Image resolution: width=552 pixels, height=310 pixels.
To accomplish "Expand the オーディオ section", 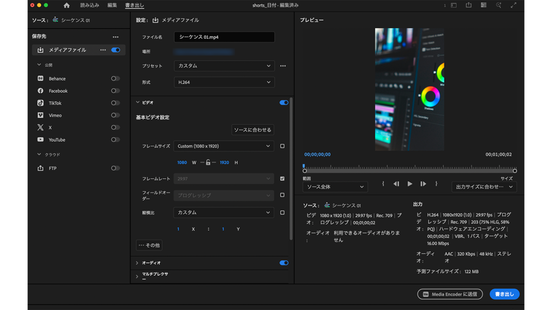I will tap(137, 263).
